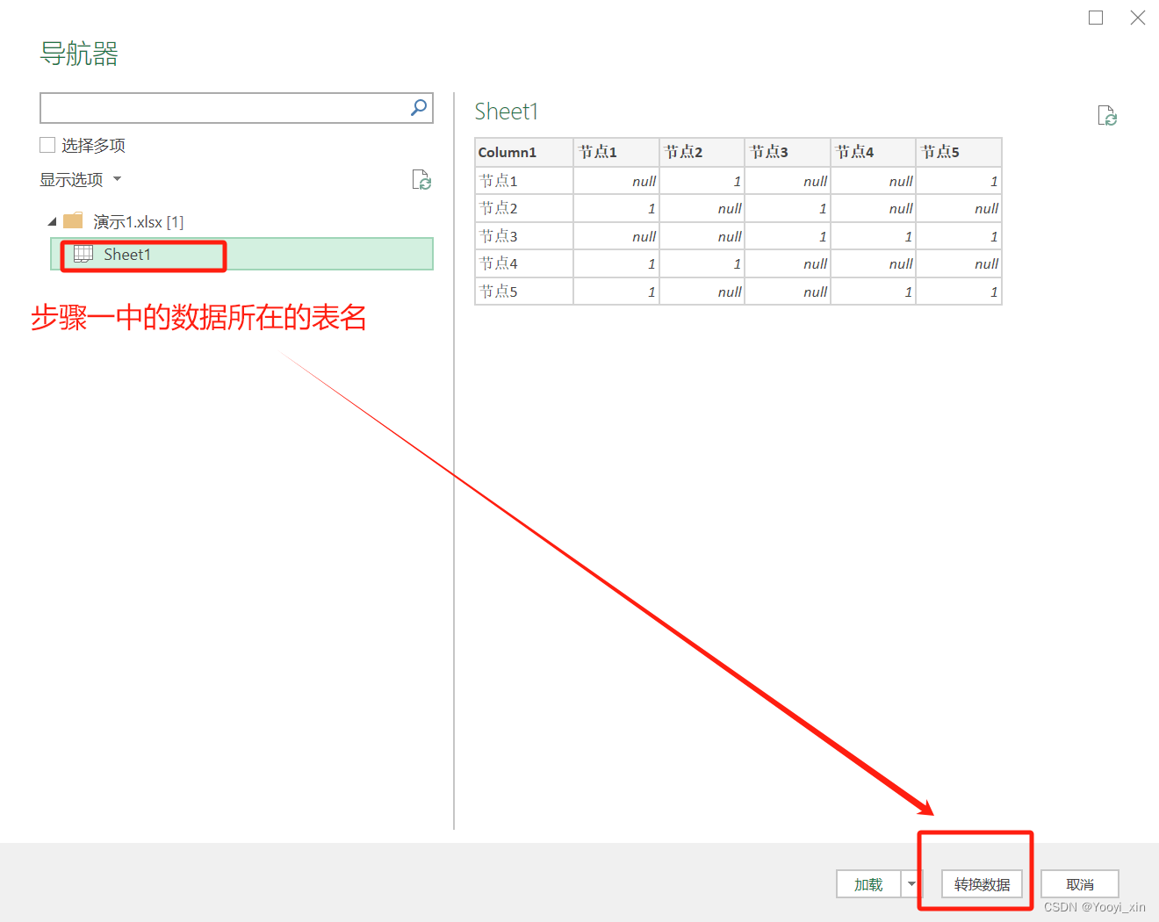Click the 节点4 column header
1159x922 pixels.
[x=873, y=152]
